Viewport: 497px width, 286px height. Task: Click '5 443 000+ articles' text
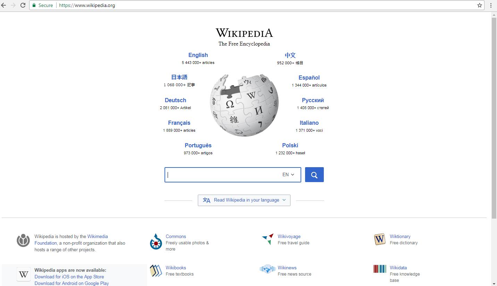(x=198, y=63)
